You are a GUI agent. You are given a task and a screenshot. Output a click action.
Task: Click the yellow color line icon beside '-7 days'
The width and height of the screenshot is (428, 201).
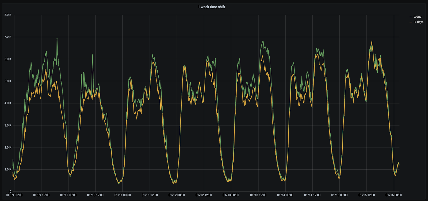pyautogui.click(x=411, y=22)
